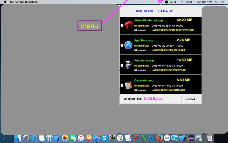Viewport: 228px width, 143px height.
Task: Open Notification Center
Action: 222,2
